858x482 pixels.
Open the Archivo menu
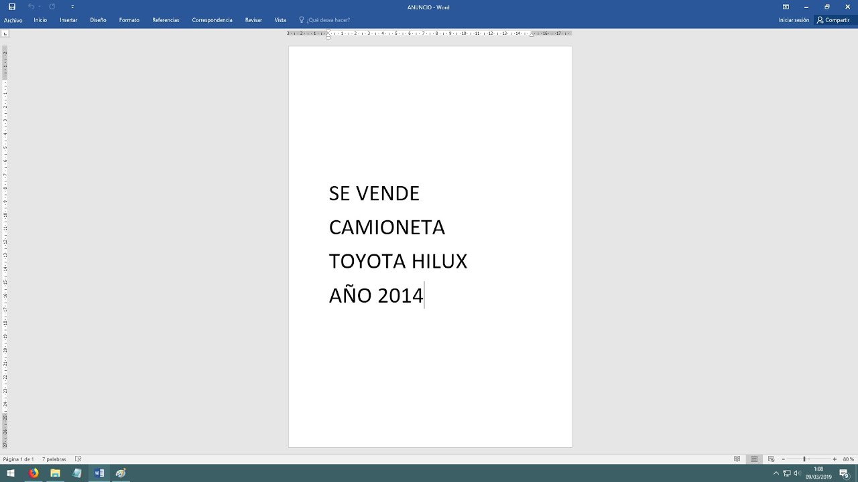(x=13, y=20)
